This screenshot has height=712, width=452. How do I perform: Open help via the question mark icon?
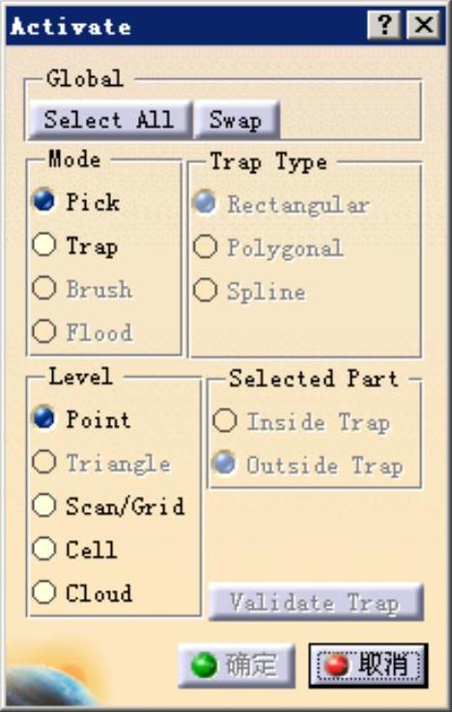point(384,25)
